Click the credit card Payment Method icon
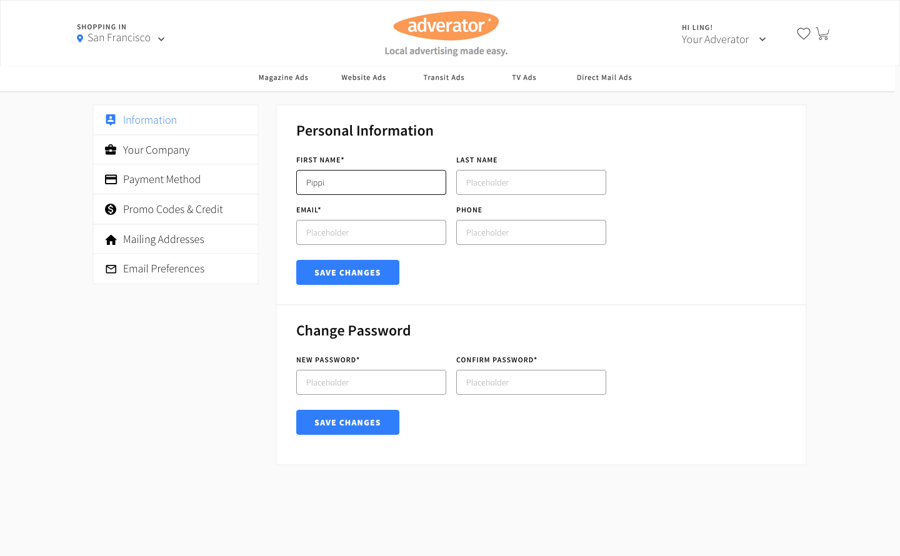Viewport: 900px width, 556px height. click(x=111, y=179)
